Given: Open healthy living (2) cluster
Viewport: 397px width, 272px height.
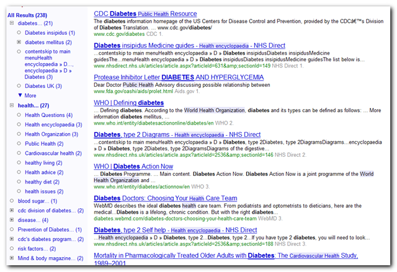Looking at the screenshot, I should [43, 163].
